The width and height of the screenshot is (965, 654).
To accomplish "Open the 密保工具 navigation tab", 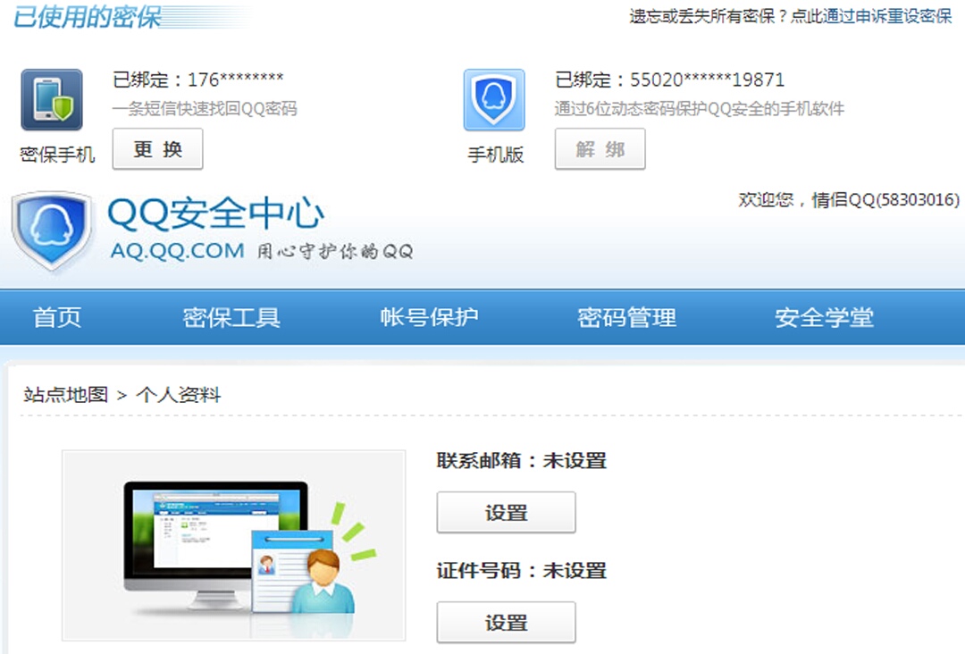I will (x=231, y=317).
